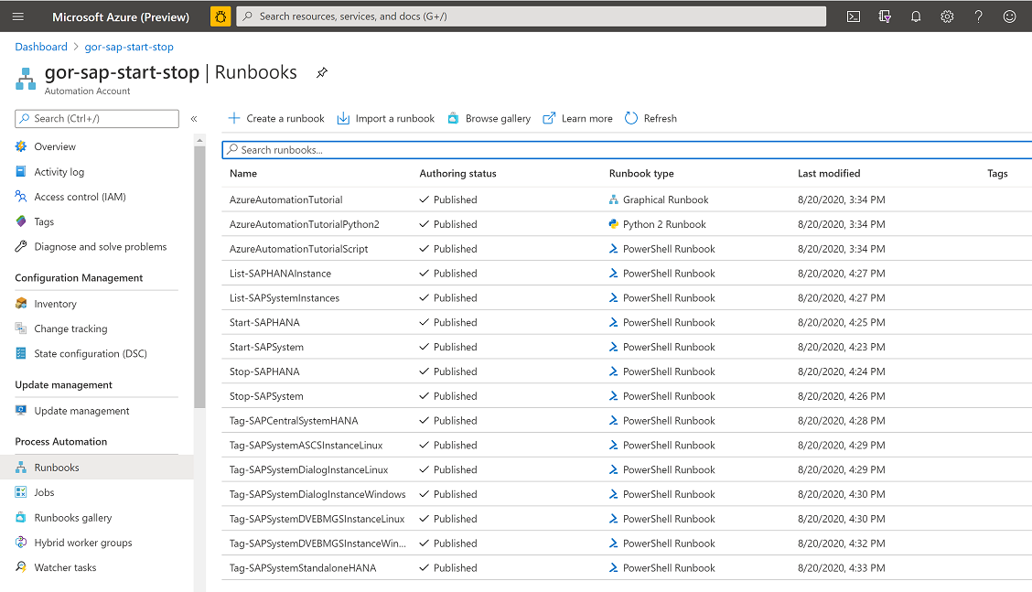Open the help question mark
Viewport: 1032px width, 592px height.
click(x=979, y=16)
